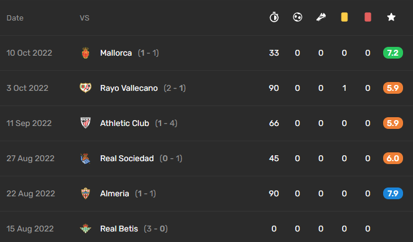Click the minutes played stopwatch icon
Screen dimensions: 413x242
(x=274, y=18)
